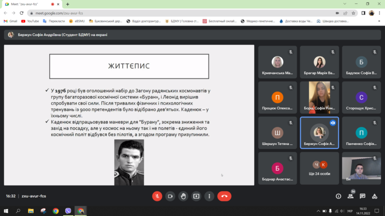The image size is (385, 216).
Task: Open the Viber app from the taskbar
Action: [68, 211]
